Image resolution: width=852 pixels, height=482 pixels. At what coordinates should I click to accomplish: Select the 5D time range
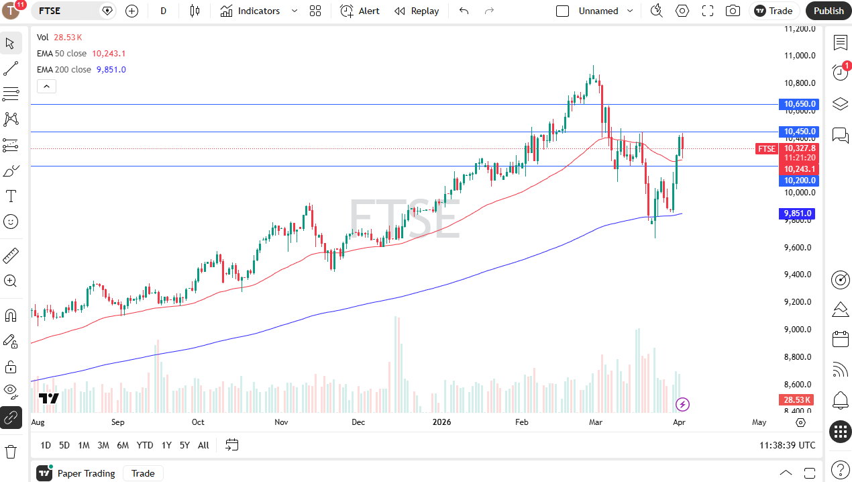(64, 445)
